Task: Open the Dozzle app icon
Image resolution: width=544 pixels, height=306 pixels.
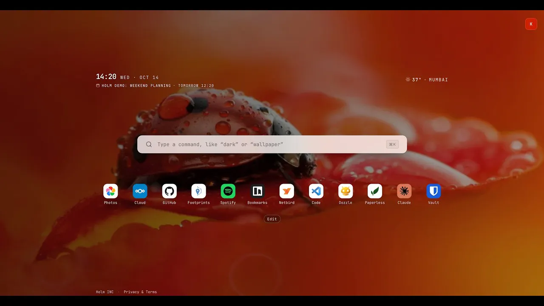Action: coord(346,191)
